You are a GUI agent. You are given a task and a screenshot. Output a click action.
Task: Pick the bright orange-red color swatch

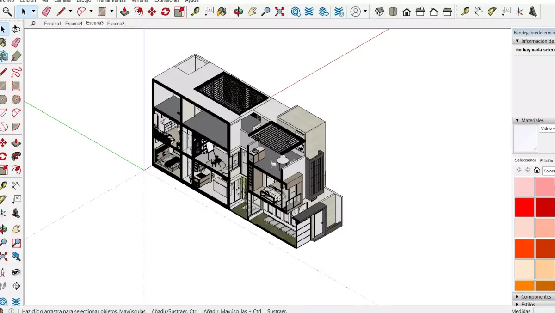click(x=524, y=248)
